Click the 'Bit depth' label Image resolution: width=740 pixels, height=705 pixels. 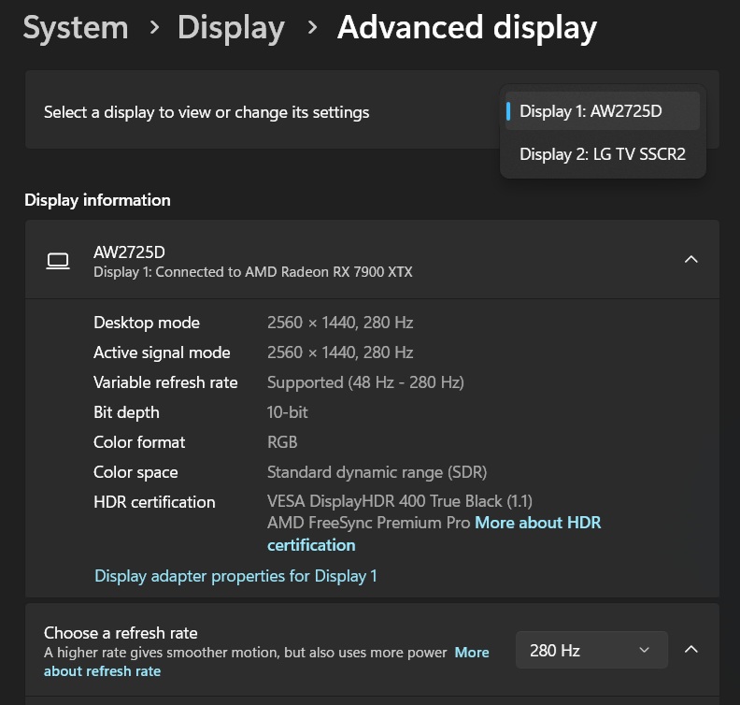pos(126,412)
